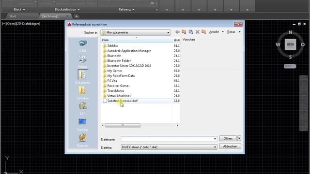Open the Verlauf (history) sidebar icon
310x174 pixels.
click(x=82, y=61)
